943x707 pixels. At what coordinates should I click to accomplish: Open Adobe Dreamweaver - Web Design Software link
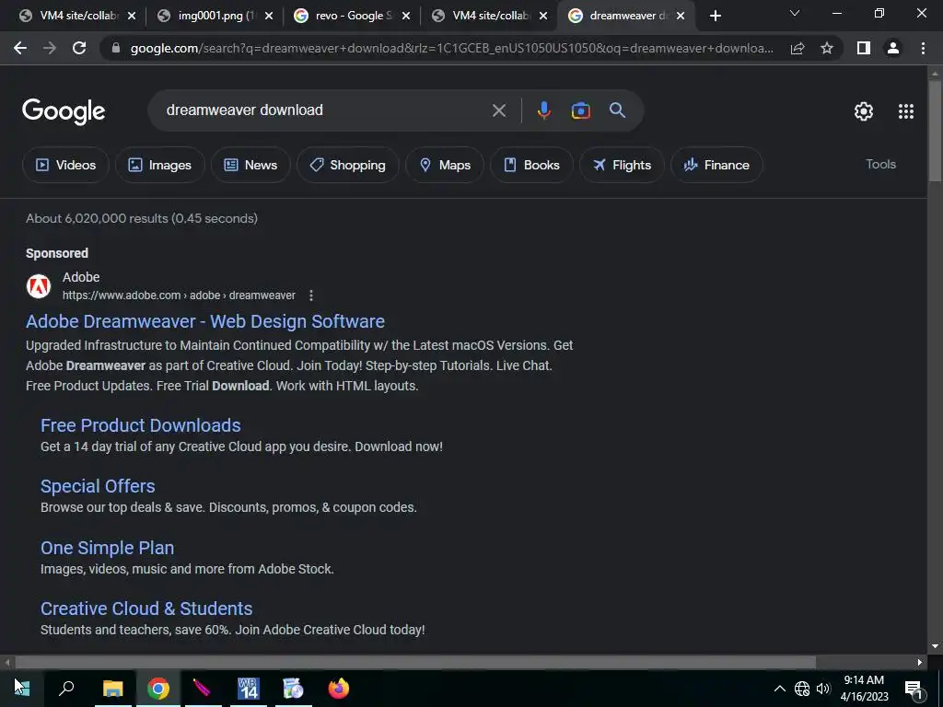205,321
